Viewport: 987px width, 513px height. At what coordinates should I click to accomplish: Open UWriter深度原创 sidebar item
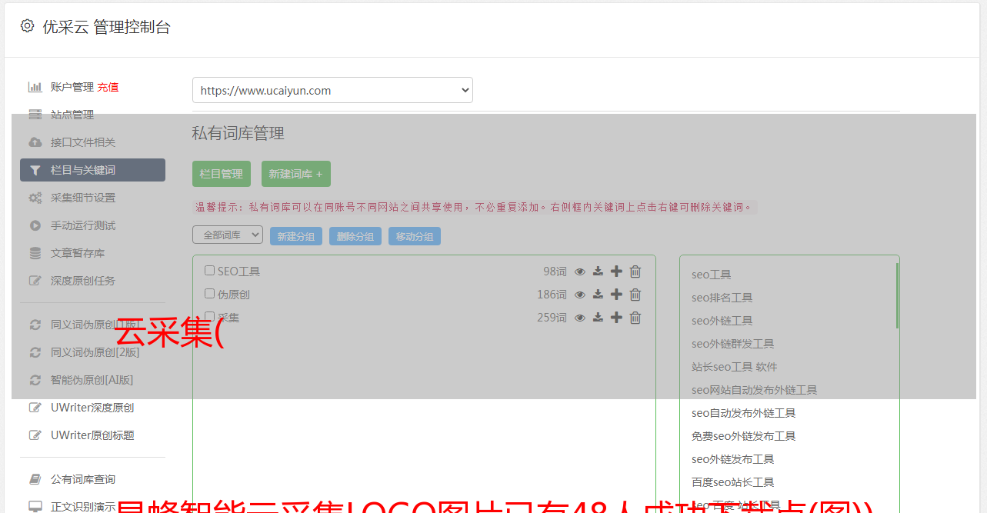92,408
